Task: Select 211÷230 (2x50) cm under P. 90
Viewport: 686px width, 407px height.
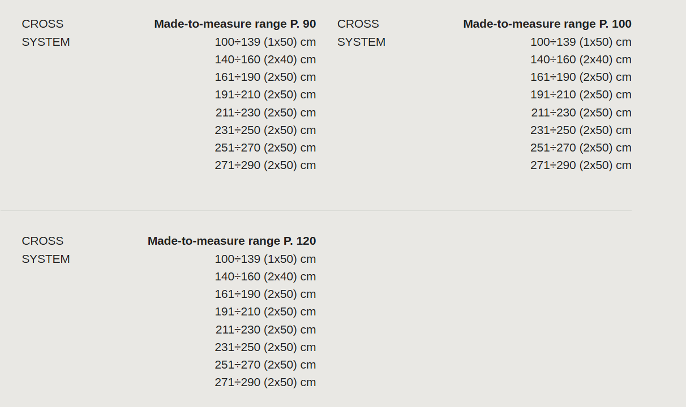Action: coord(265,112)
